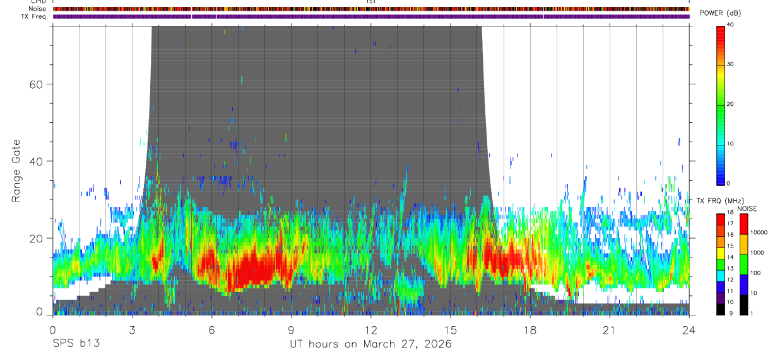Screen dimensions: 775x357
Task: Click the 1000 label on the NOISE scale
Action: click(758, 252)
